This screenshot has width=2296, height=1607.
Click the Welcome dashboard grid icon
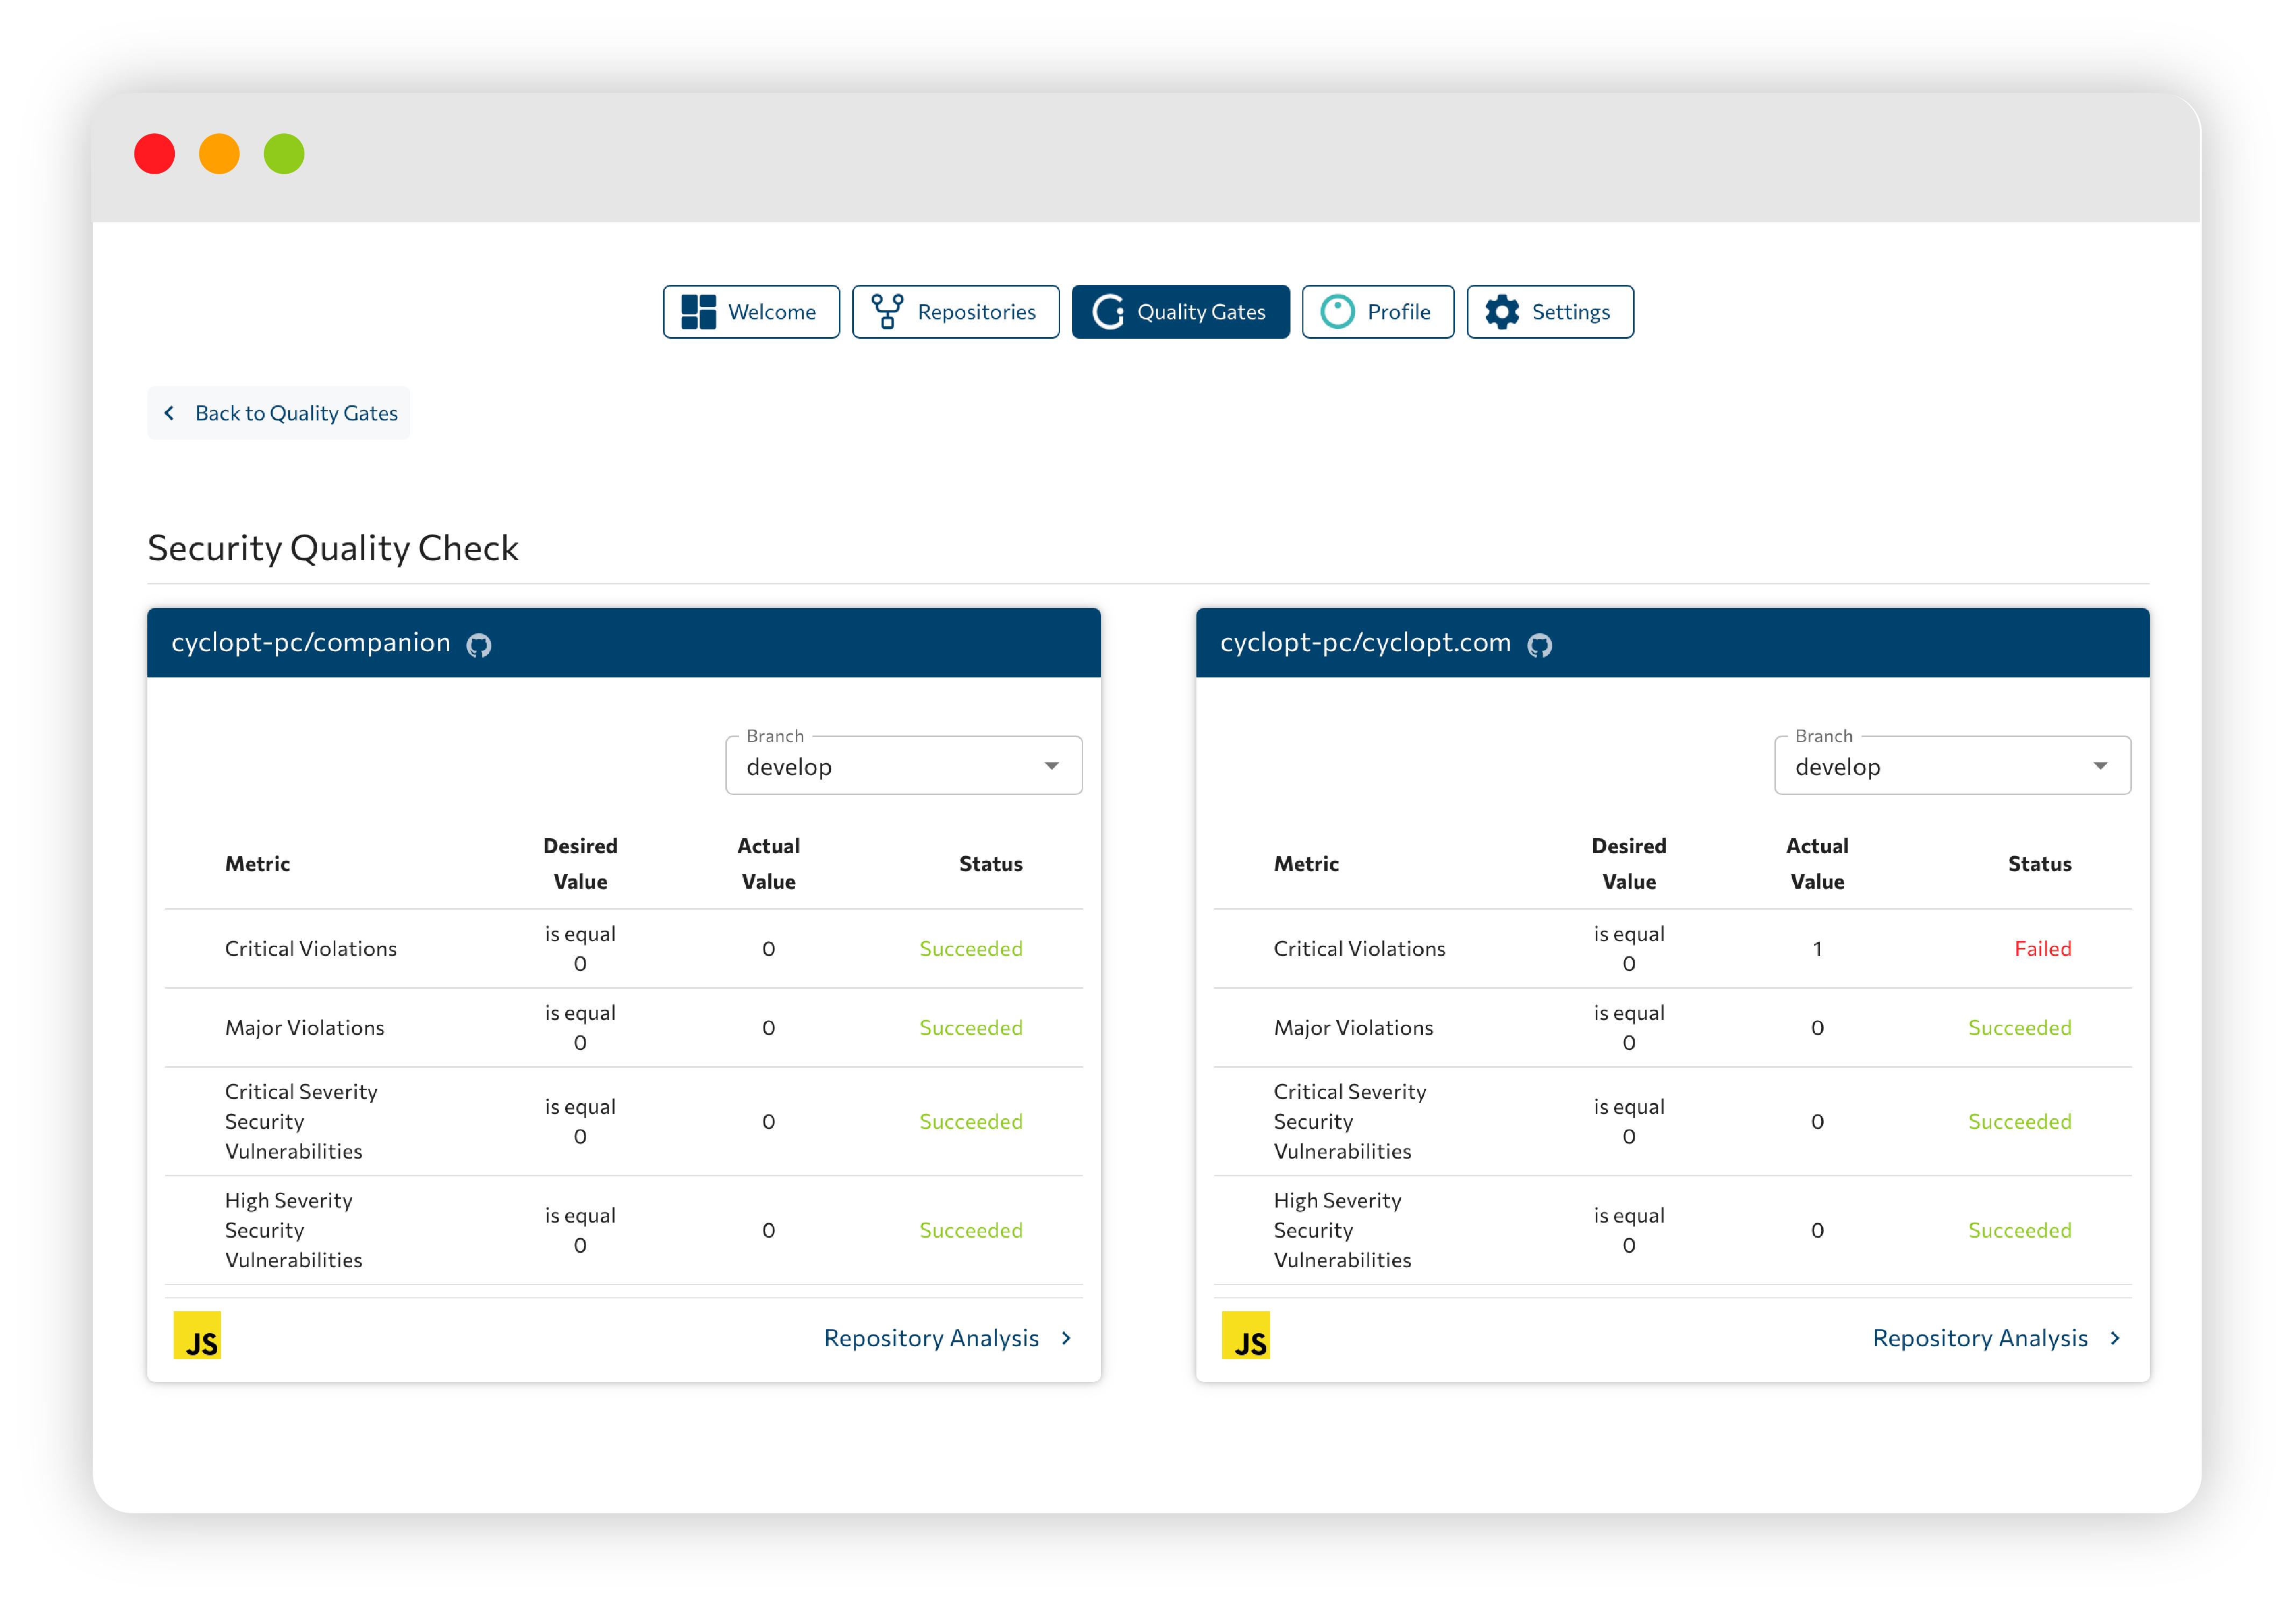click(698, 312)
